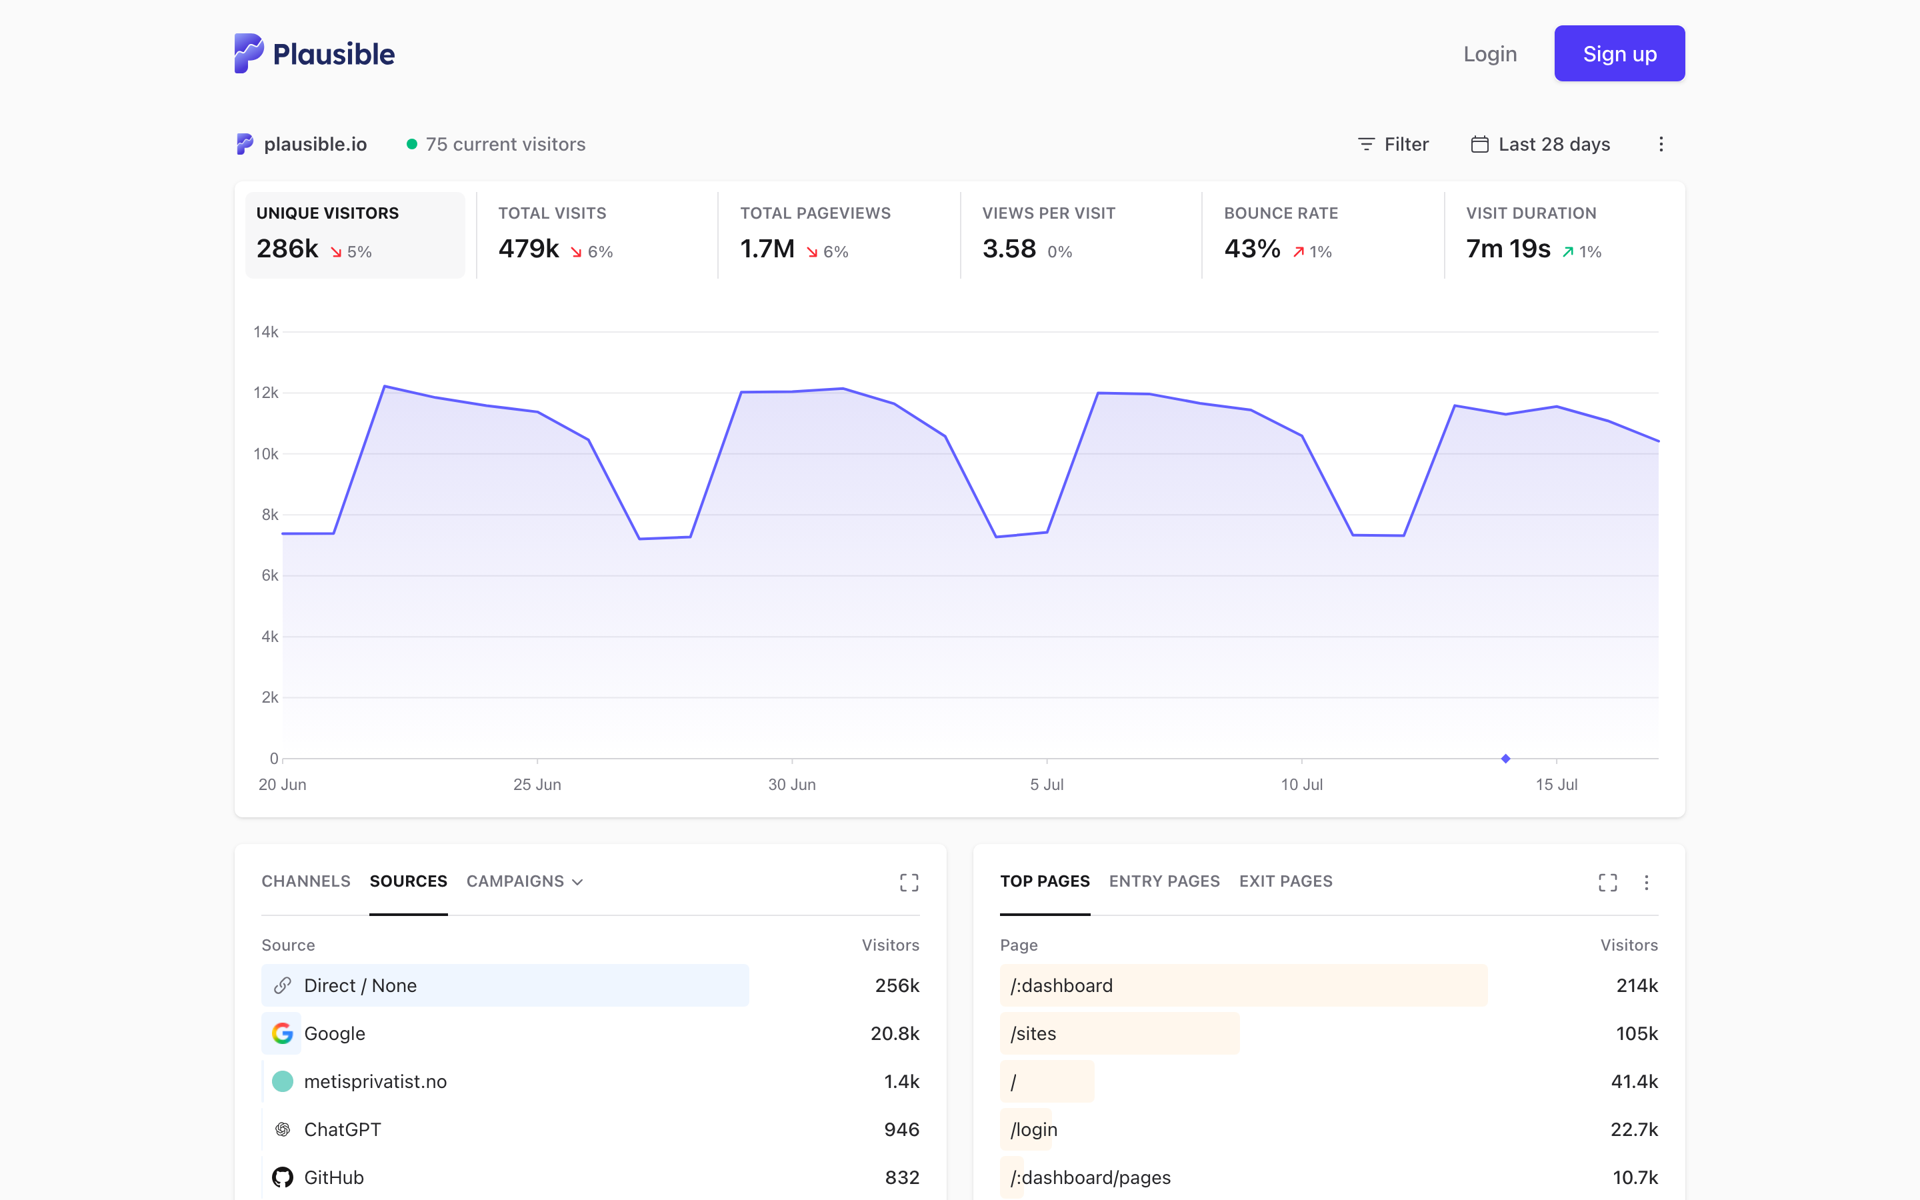Click the Source column header
This screenshot has width=1920, height=1200.
(288, 945)
